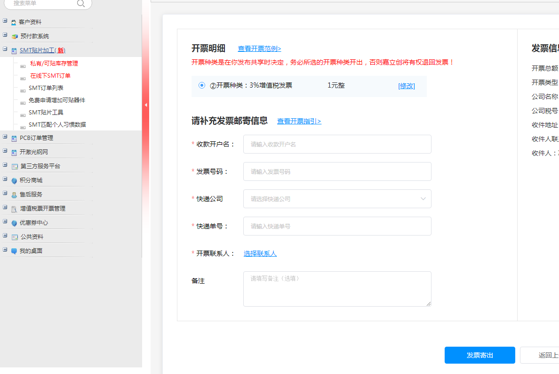
Task: Click the 发票寄出 button
Action: tap(479, 355)
